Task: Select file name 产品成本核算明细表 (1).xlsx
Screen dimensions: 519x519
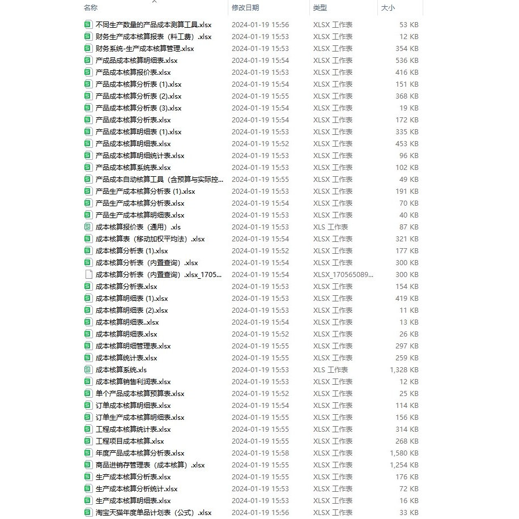Action: pyautogui.click(x=138, y=132)
